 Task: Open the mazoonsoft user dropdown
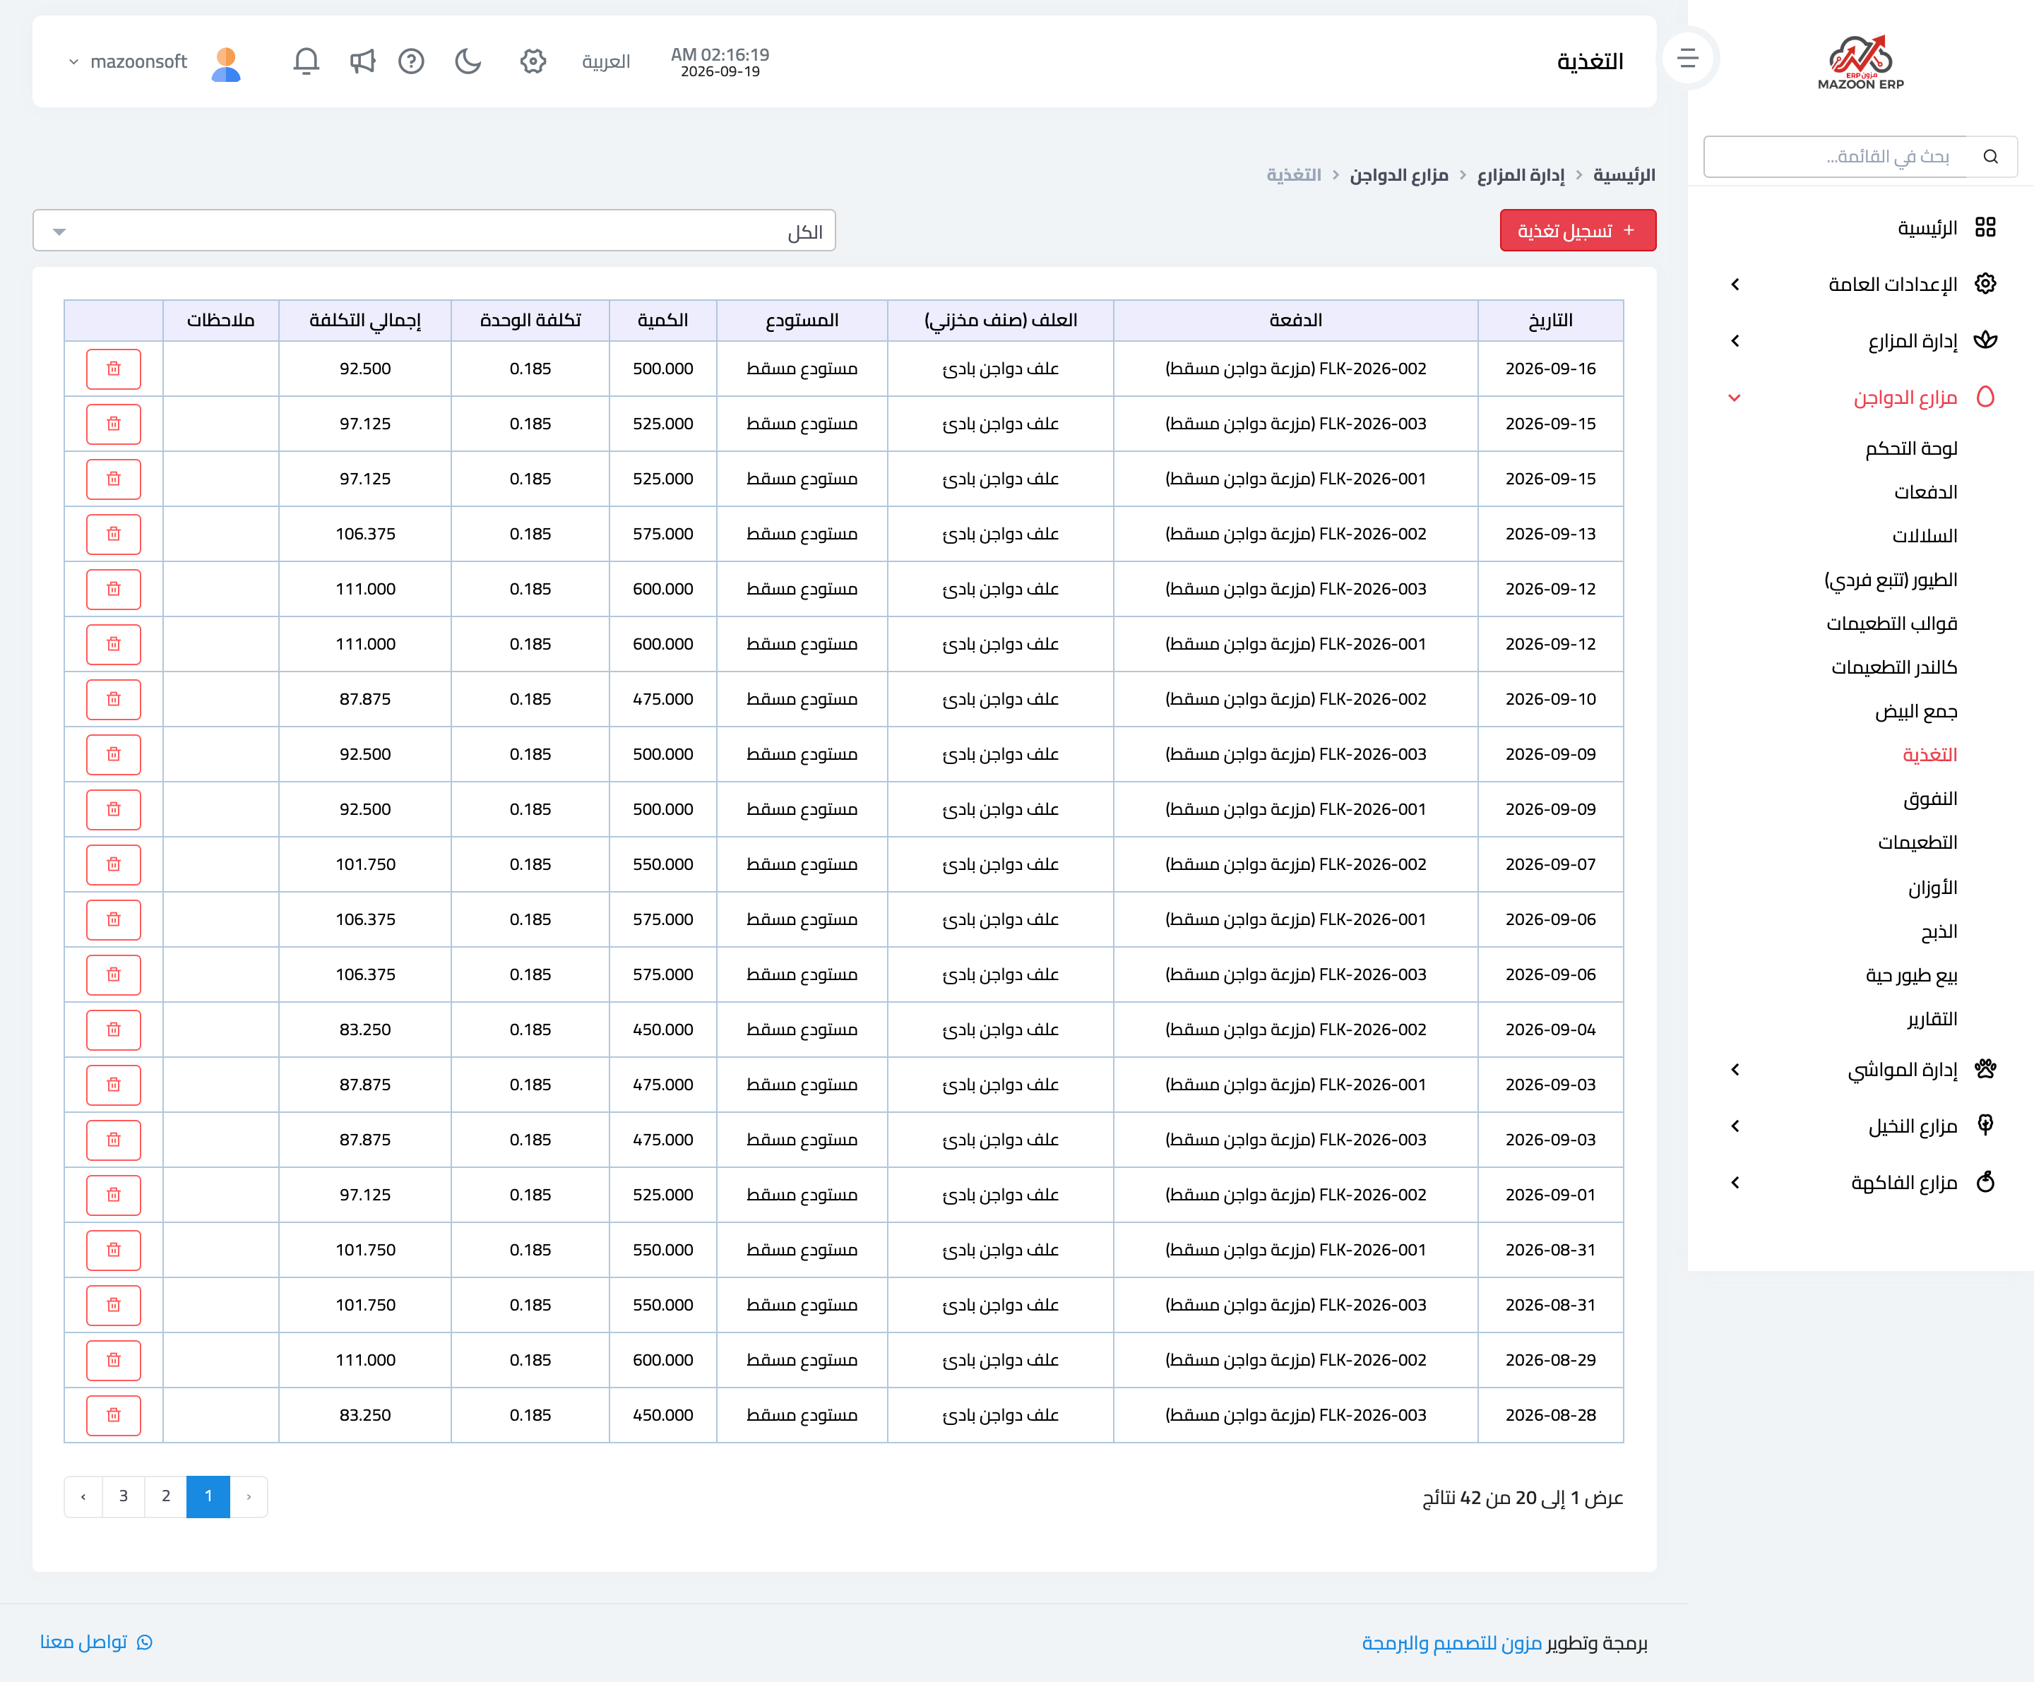(x=128, y=62)
